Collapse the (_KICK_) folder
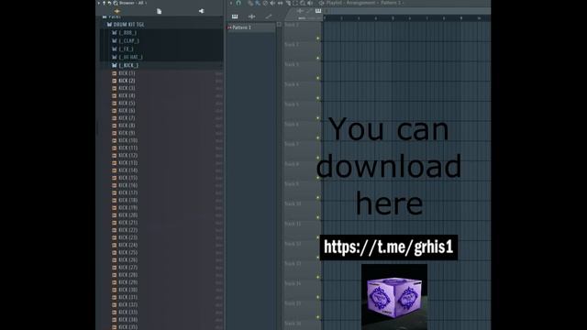 click(x=128, y=65)
